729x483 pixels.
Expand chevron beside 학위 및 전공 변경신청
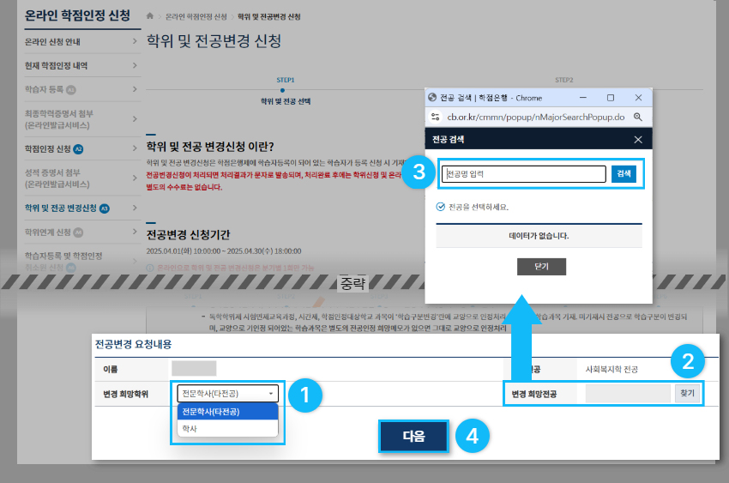tap(135, 208)
